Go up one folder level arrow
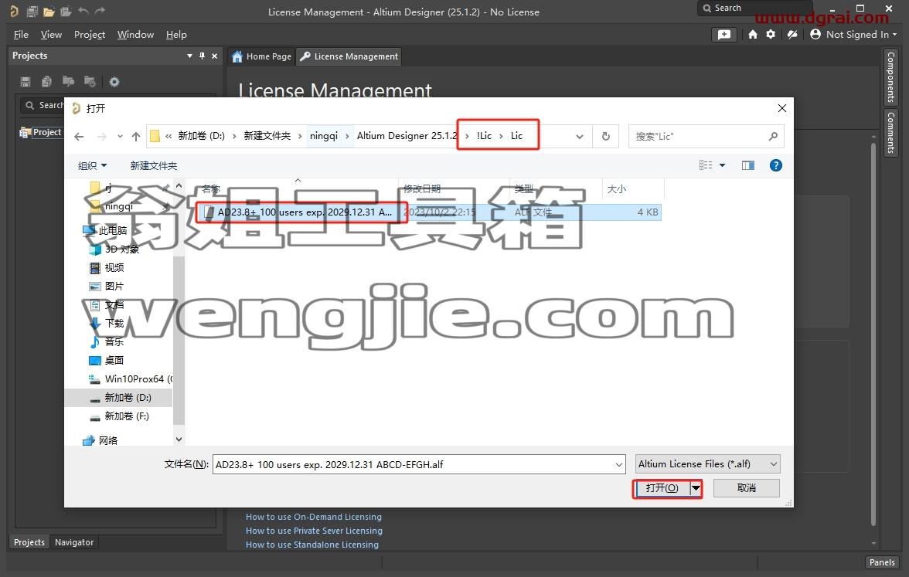 [x=136, y=136]
